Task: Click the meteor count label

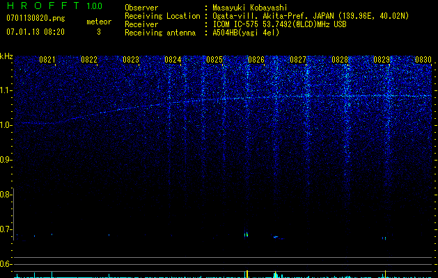Action: tap(98, 22)
